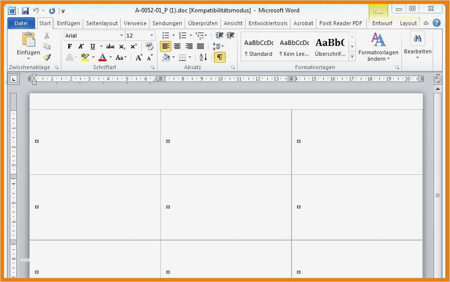
Task: Click the view ruler icon above scrollbar
Action: coord(438,81)
